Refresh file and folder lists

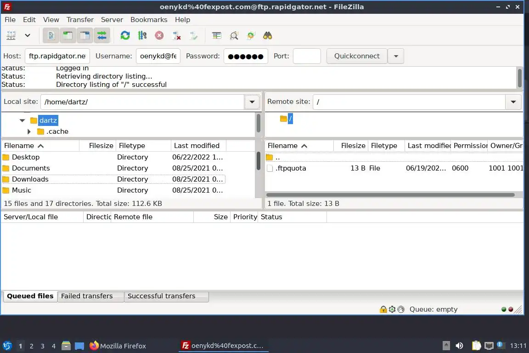125,35
